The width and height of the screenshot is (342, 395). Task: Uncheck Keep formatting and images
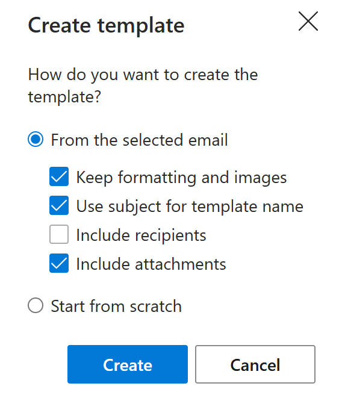[x=59, y=176]
